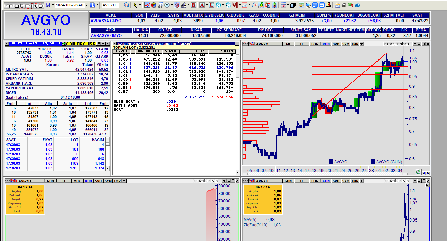Click the traffic light icon in toolbar
Viewport: 447px width, 241px height.
[x=274, y=5]
